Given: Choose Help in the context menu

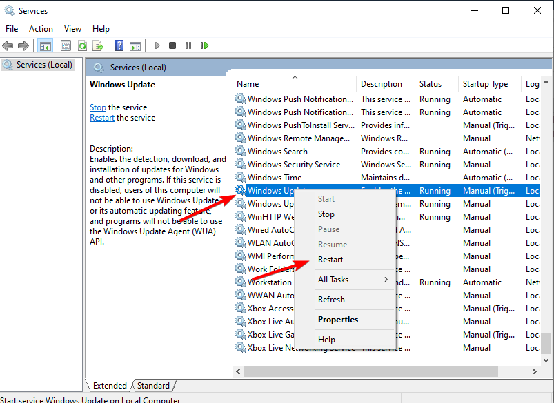Looking at the screenshot, I should click(344, 340).
